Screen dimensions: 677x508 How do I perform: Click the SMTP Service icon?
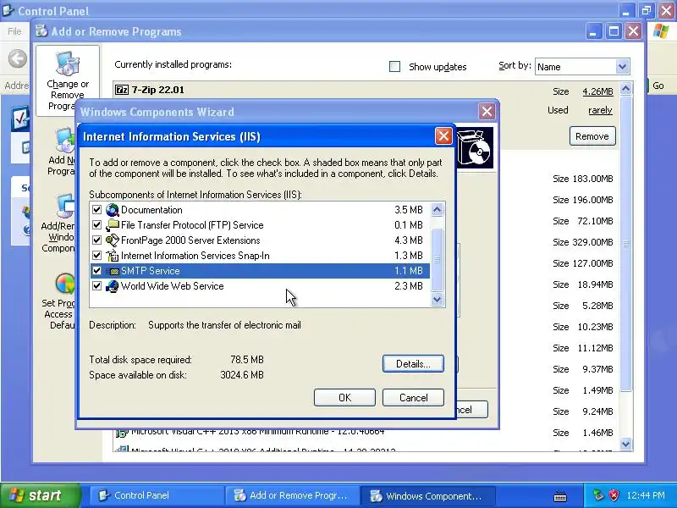(x=113, y=271)
